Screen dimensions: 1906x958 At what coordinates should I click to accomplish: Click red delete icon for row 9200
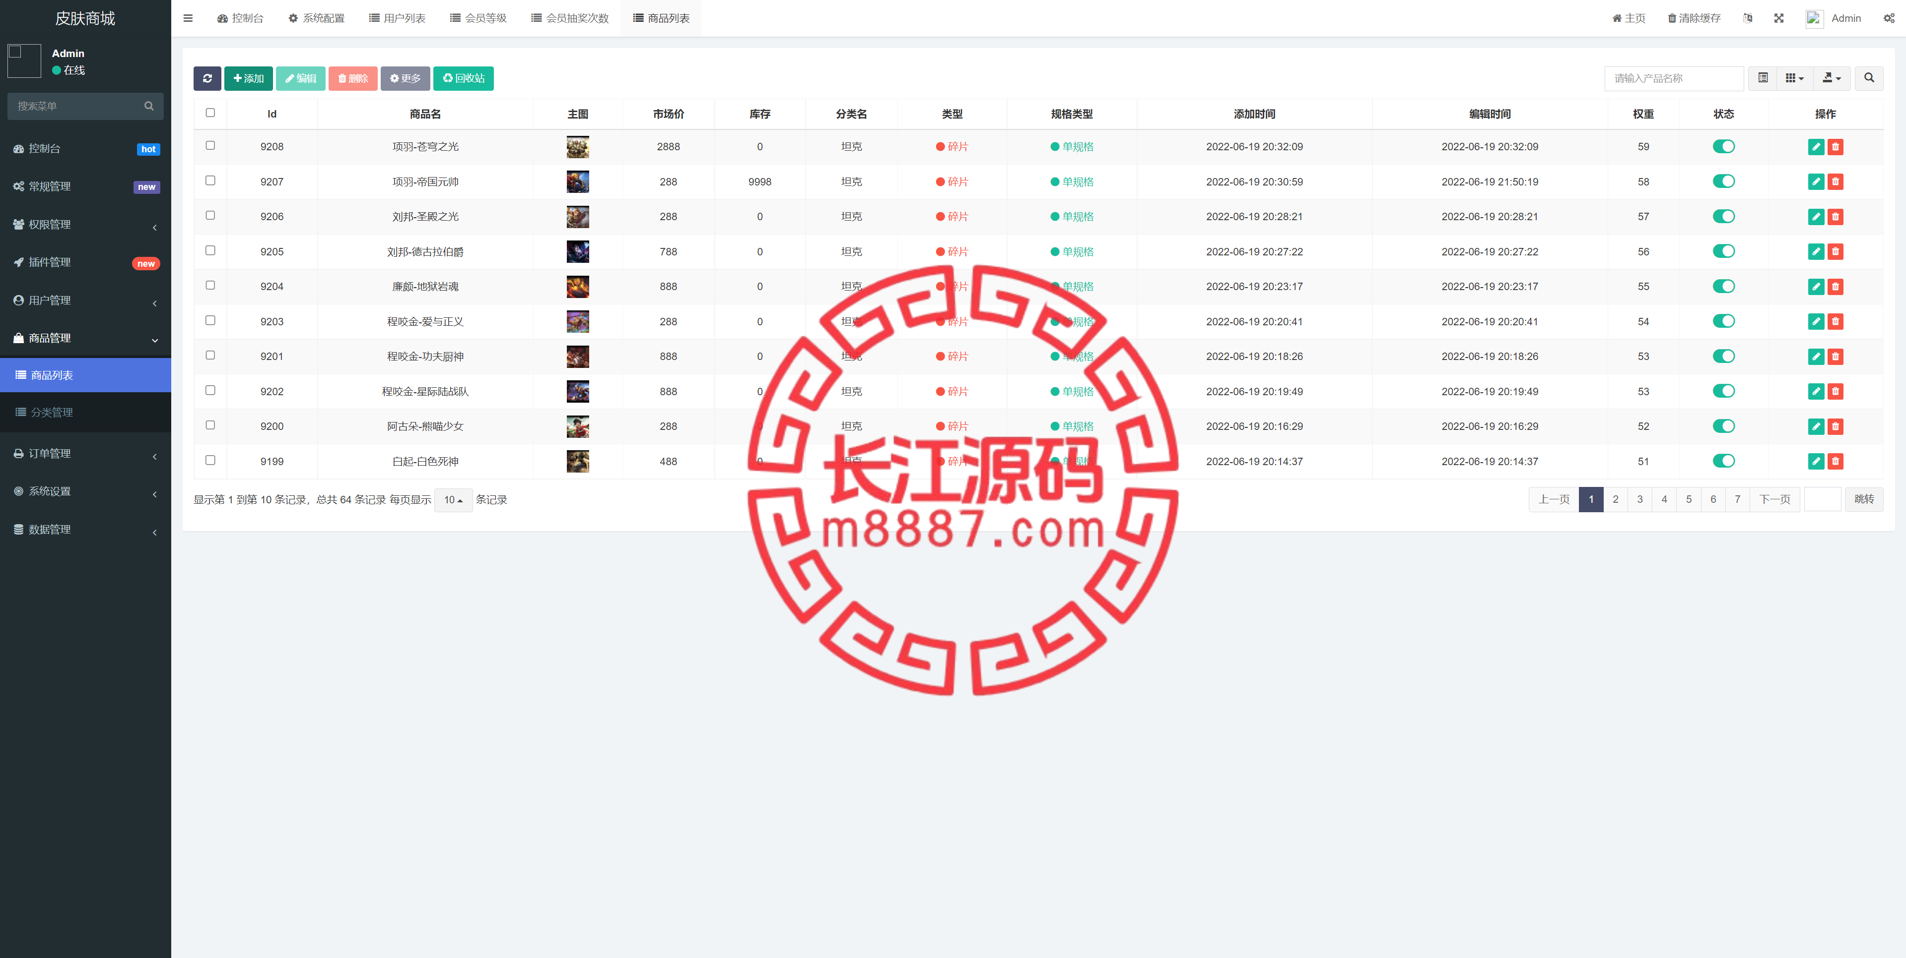tap(1836, 426)
